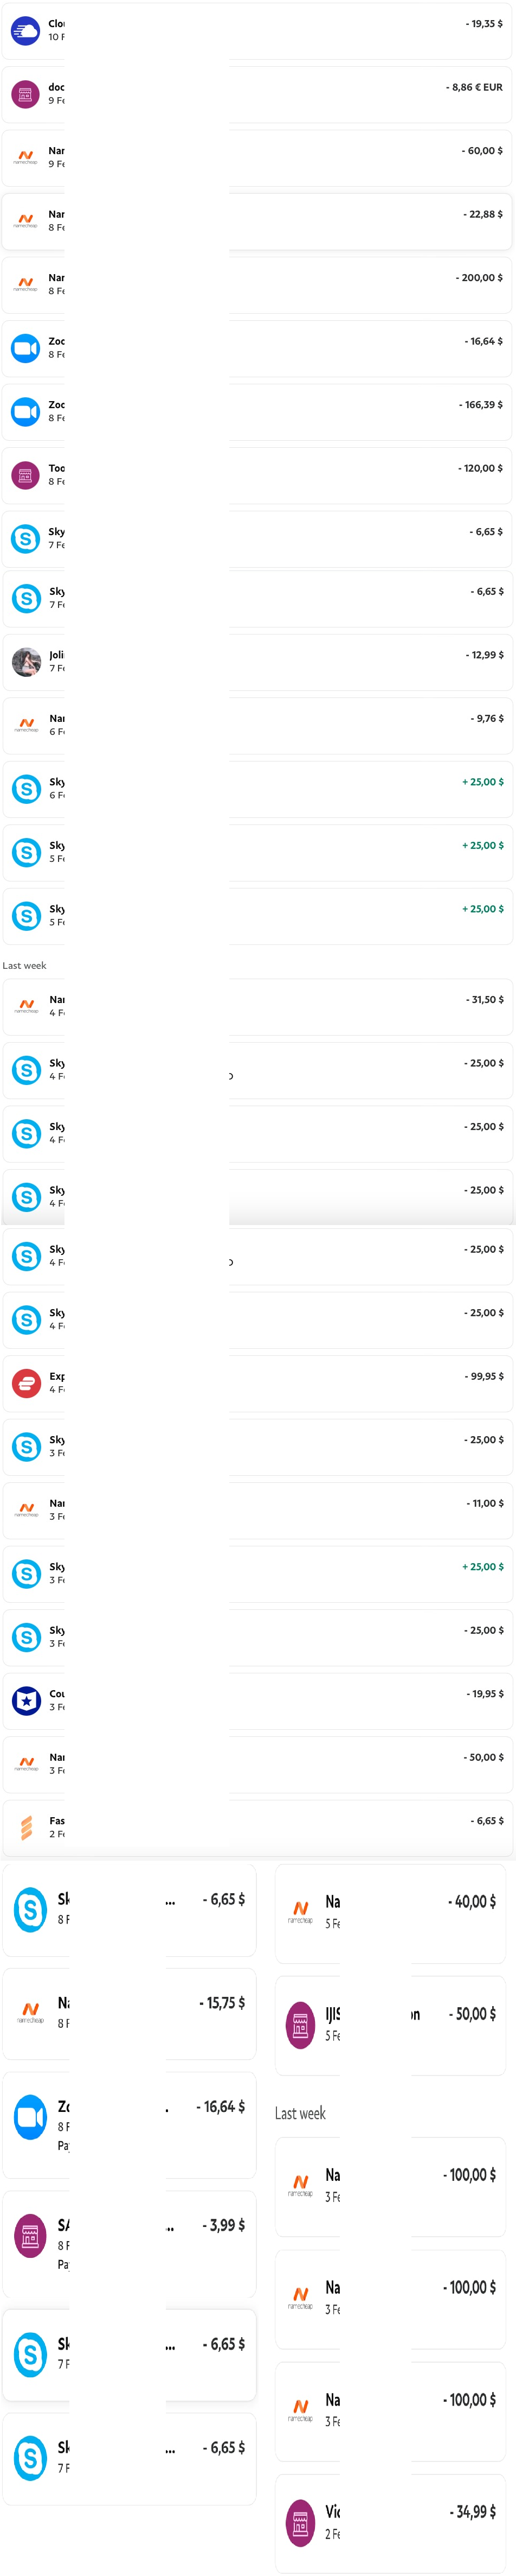516x2576 pixels.
Task: View the Namecheap transaction of 60,00 $
Action: click(x=256, y=157)
